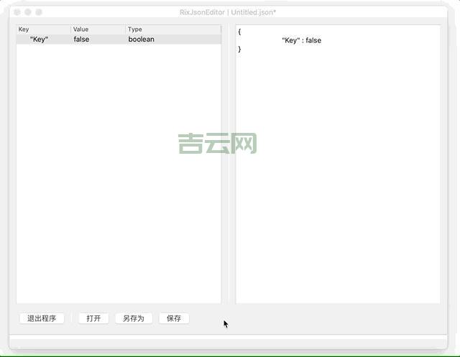
Task: Click the divider between tree and text panels
Action: click(x=229, y=164)
